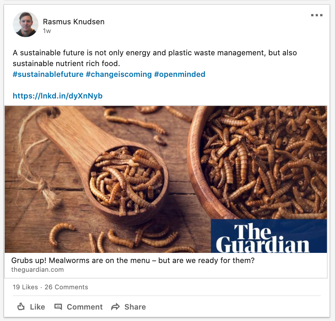View the 19 Likes list
The image size is (335, 321).
click(25, 287)
